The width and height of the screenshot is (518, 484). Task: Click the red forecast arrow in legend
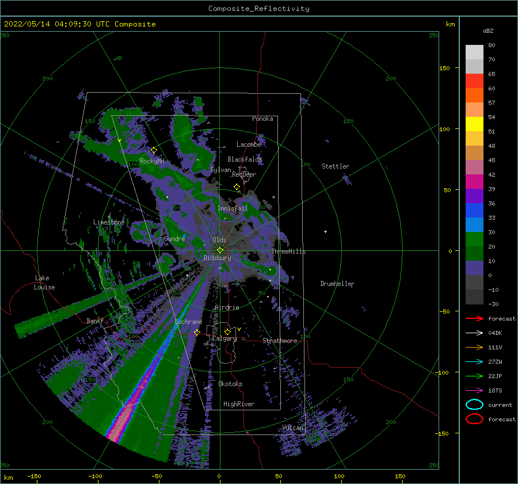(x=474, y=318)
